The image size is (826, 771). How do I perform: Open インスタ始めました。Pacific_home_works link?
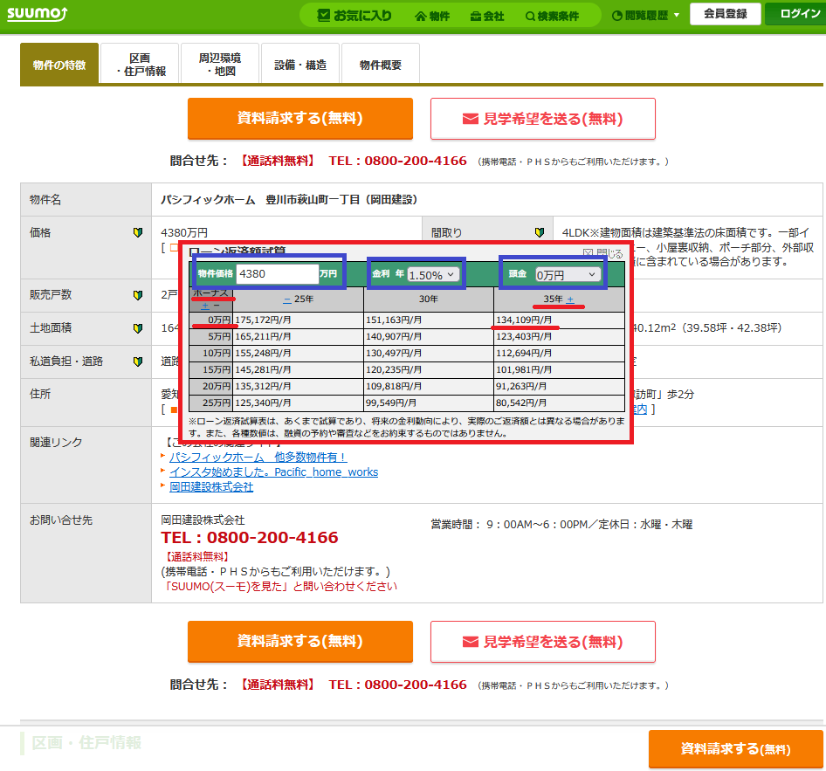pos(274,472)
